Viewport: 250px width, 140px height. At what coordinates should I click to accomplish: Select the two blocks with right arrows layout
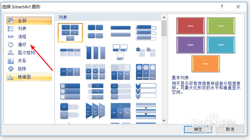click(x=70, y=111)
